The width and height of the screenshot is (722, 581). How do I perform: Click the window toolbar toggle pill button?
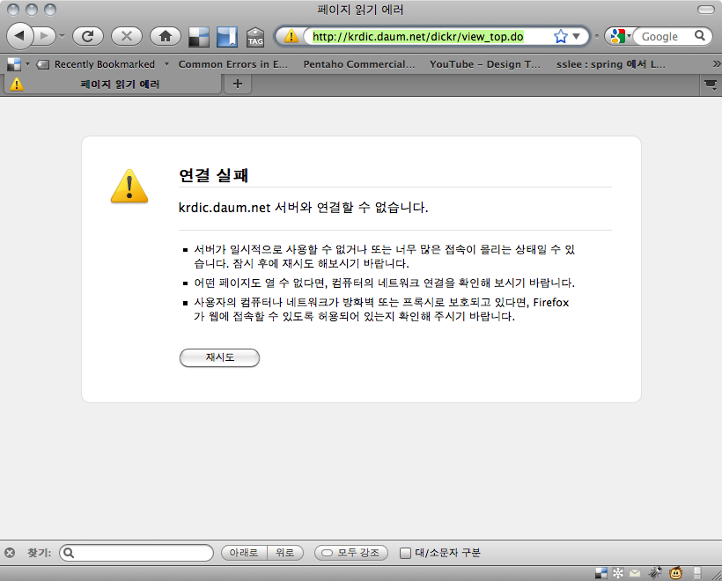tap(706, 10)
